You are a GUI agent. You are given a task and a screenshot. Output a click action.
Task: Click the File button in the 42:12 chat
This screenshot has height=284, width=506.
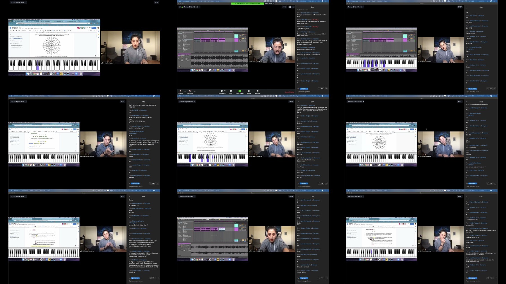[x=490, y=183]
